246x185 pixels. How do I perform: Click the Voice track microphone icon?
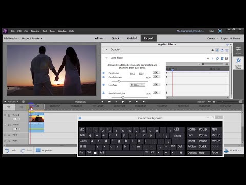[x=9, y=135]
